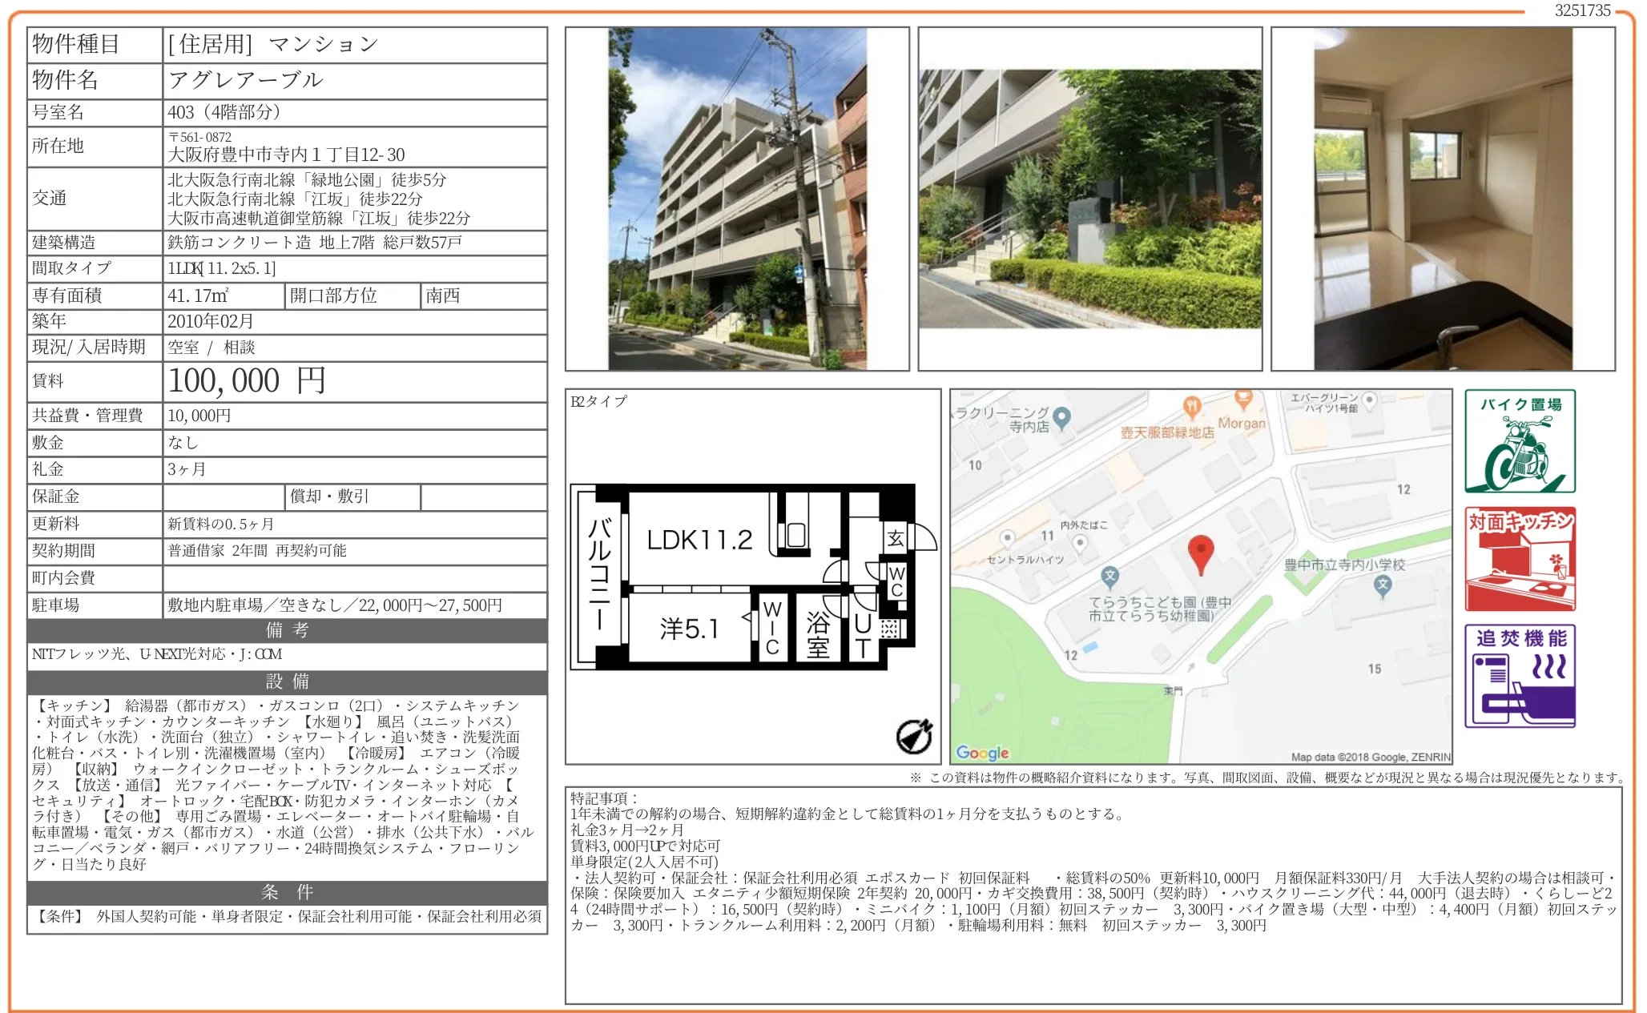Screen dimensions: 1647x1013
Task: Open the interior room photo
Action: coord(1443,199)
